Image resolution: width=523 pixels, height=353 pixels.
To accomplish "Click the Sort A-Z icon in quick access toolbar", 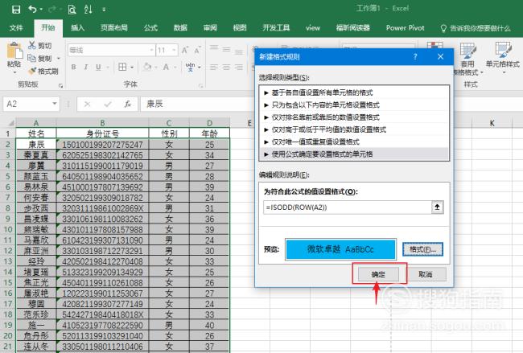I will point(89,10).
